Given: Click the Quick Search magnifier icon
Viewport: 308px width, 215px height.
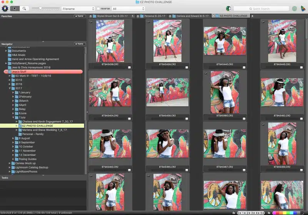Looking at the screenshot, I should click(x=251, y=8).
